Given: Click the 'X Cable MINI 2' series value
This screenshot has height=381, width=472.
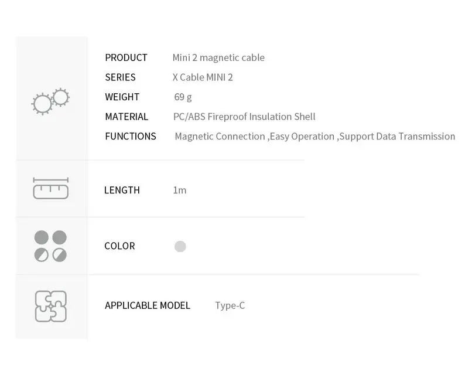Looking at the screenshot, I should (x=203, y=77).
